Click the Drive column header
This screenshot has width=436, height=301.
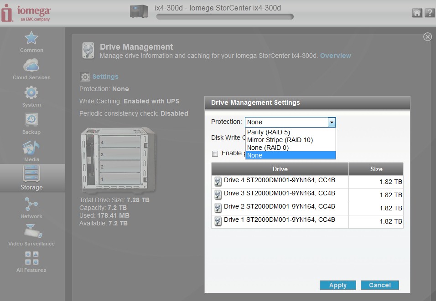(280, 169)
